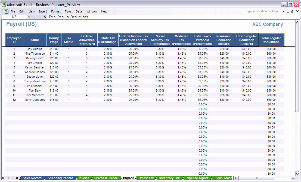Click previous sheet tab navigation arrow
This screenshot has height=182, width=301.
click(8, 178)
